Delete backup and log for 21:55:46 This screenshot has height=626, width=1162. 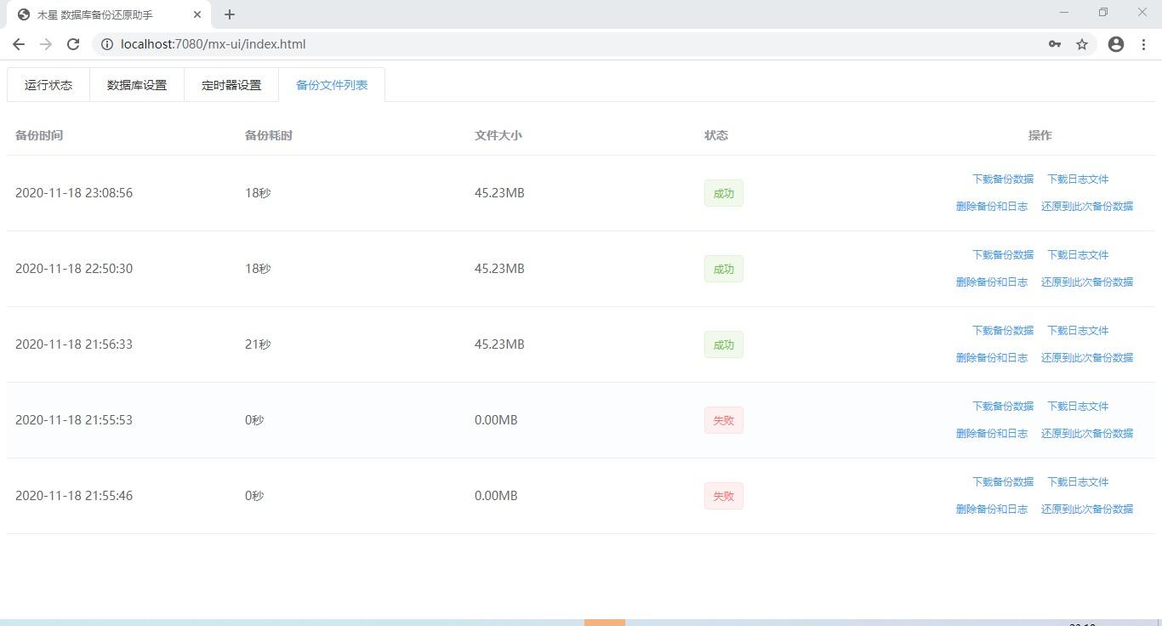pos(992,509)
